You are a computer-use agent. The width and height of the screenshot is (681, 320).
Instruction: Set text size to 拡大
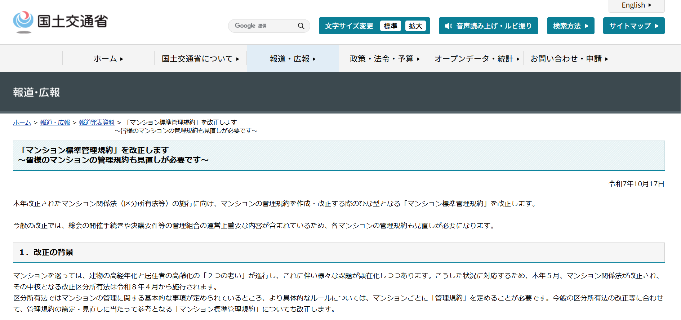(x=415, y=26)
